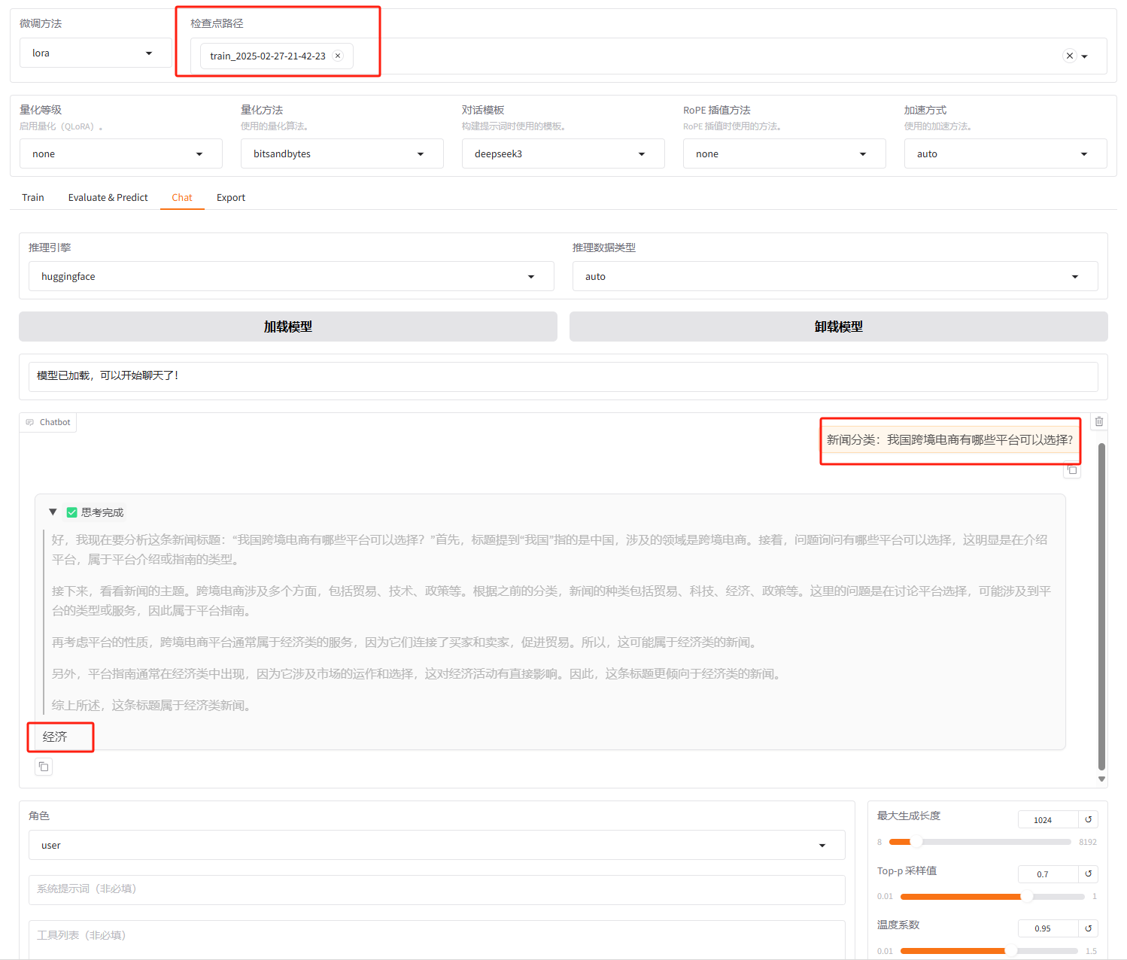This screenshot has height=960, width=1127.
Task: Go to the Evaluate & Predict tab
Action: [x=108, y=197]
